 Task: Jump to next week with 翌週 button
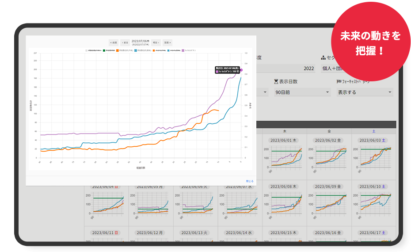coord(167,43)
